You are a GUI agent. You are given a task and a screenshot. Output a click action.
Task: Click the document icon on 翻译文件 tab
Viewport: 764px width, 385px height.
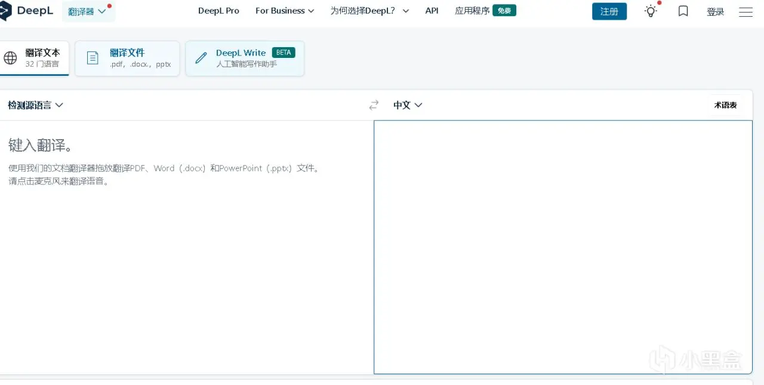click(93, 58)
